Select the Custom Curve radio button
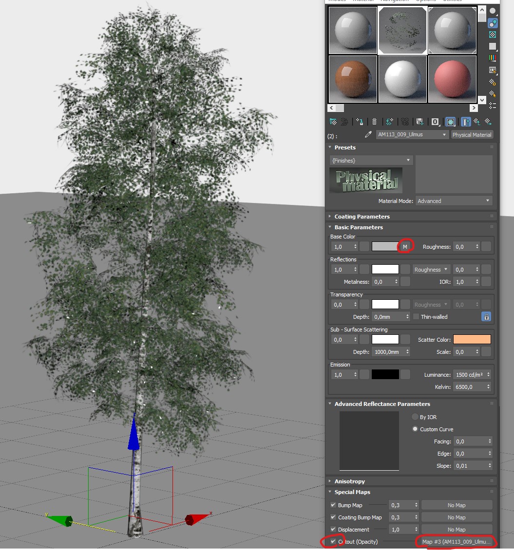Viewport: 514px width, 550px height. (415, 429)
